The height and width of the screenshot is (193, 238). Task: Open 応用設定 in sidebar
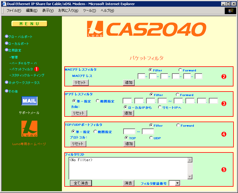click(15, 50)
